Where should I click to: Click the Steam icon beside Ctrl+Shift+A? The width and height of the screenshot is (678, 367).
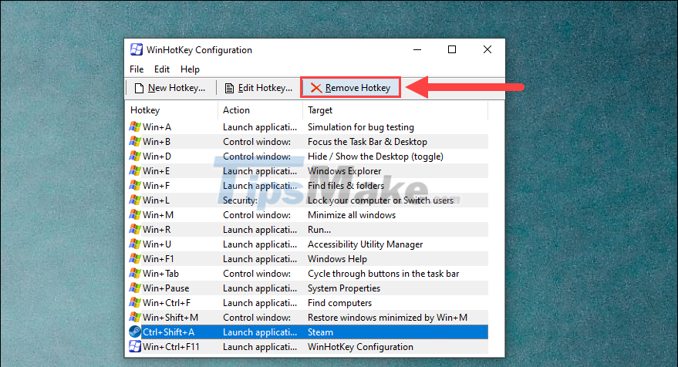[x=135, y=332]
